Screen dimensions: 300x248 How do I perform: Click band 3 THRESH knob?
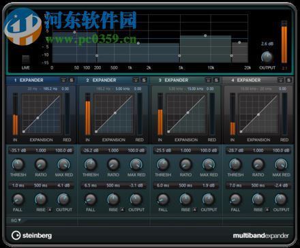point(163,164)
